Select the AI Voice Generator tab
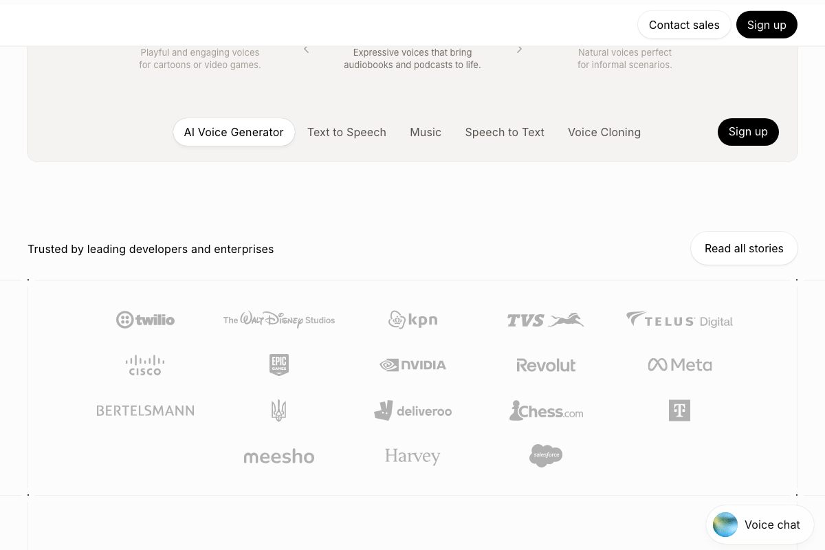The image size is (825, 550). pos(234,132)
